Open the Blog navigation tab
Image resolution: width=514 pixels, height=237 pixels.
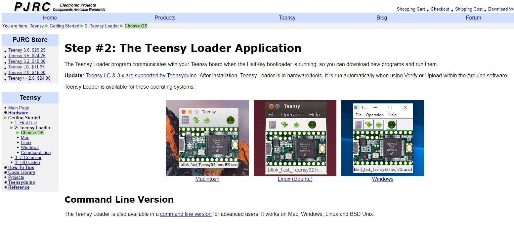382,18
